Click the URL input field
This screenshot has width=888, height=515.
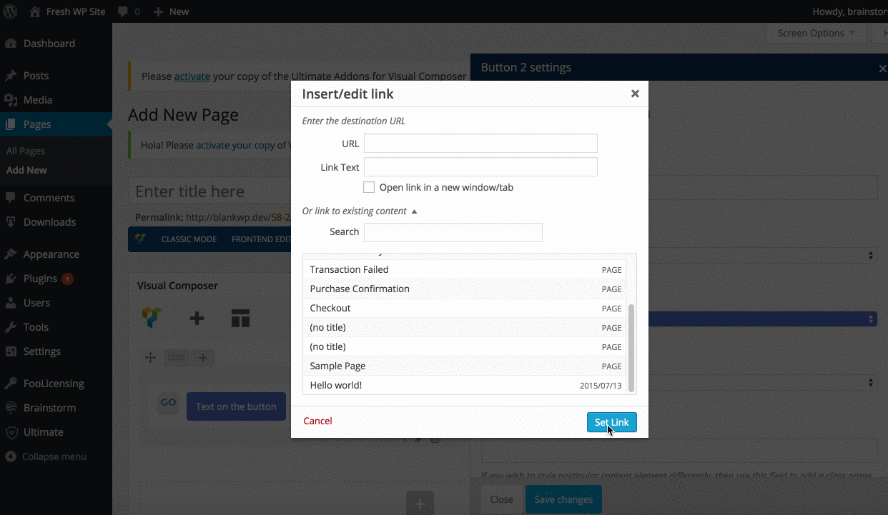point(480,144)
